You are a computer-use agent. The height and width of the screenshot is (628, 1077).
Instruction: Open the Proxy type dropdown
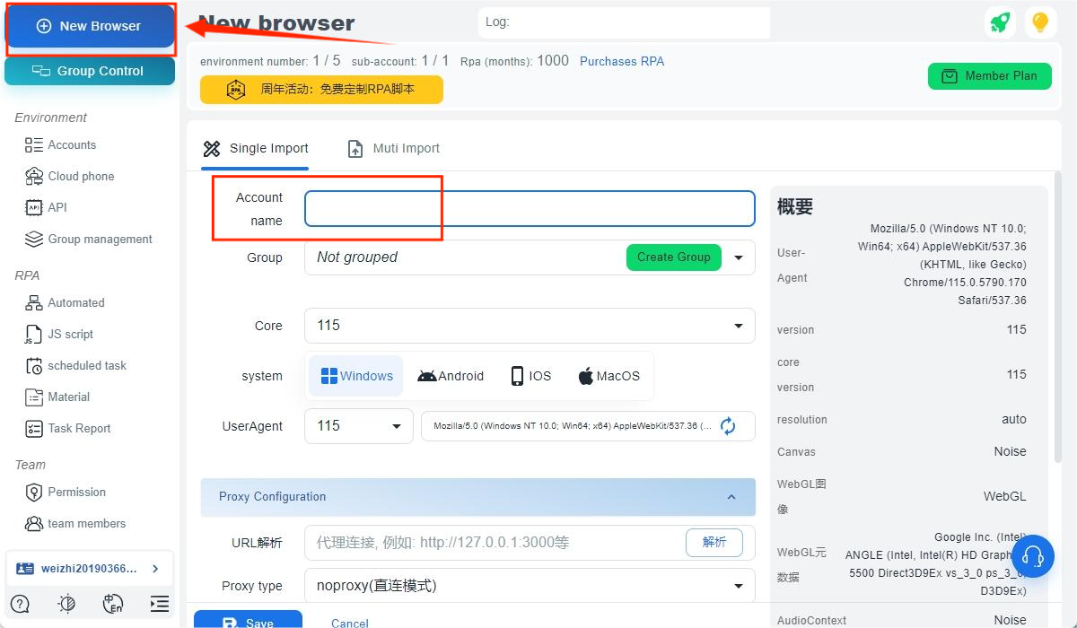click(x=530, y=586)
